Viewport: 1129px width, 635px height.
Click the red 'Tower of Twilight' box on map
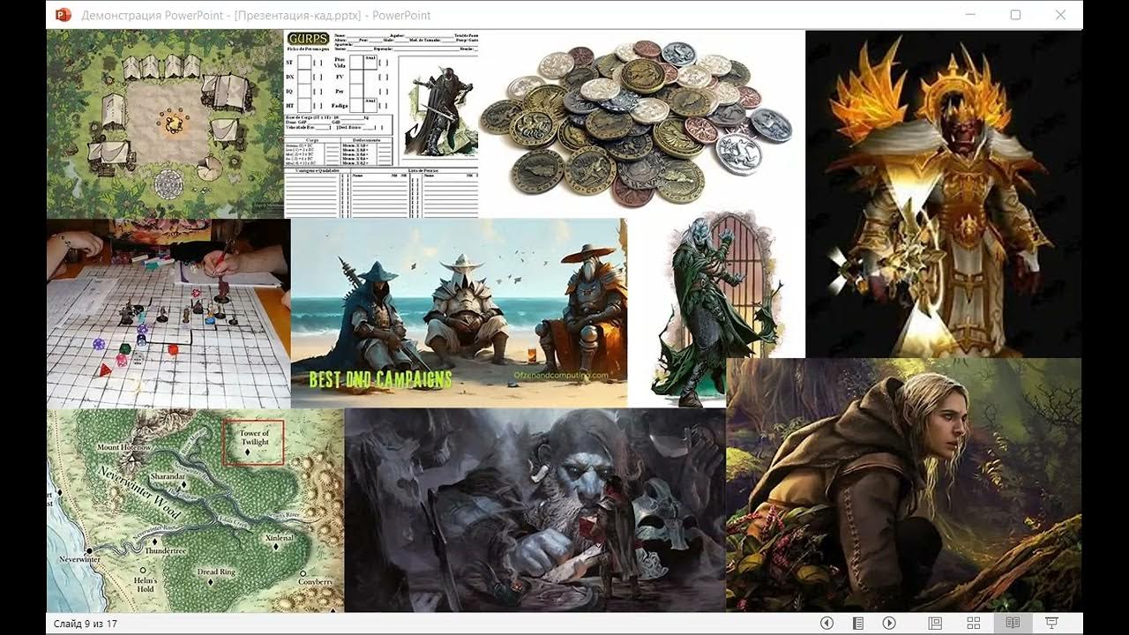click(252, 442)
